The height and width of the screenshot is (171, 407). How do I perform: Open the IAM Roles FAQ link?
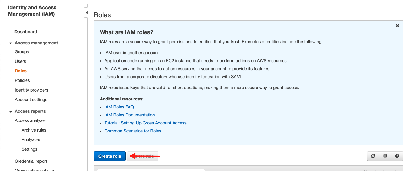(119, 107)
